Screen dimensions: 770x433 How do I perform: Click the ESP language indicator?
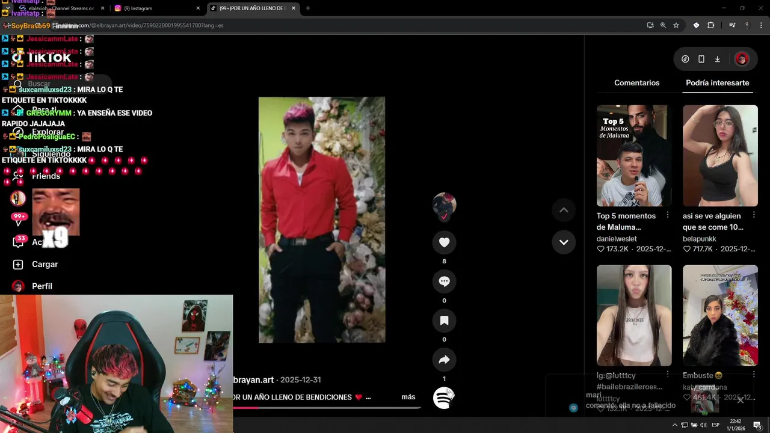click(716, 425)
